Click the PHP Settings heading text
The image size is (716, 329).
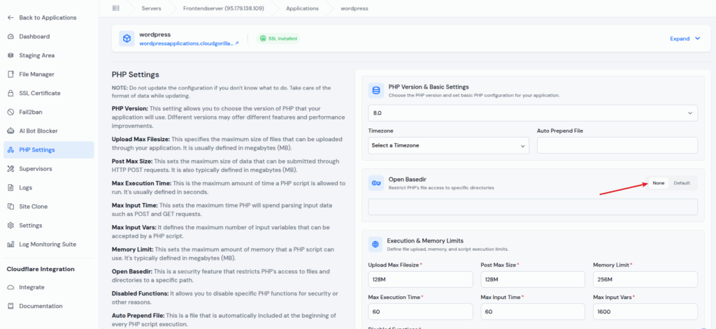click(x=136, y=74)
